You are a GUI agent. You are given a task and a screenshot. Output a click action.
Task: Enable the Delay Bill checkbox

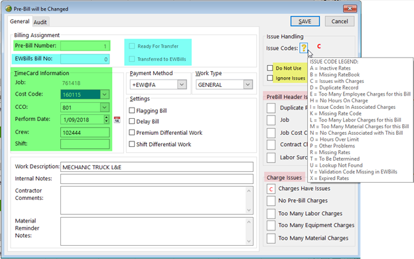(132, 122)
